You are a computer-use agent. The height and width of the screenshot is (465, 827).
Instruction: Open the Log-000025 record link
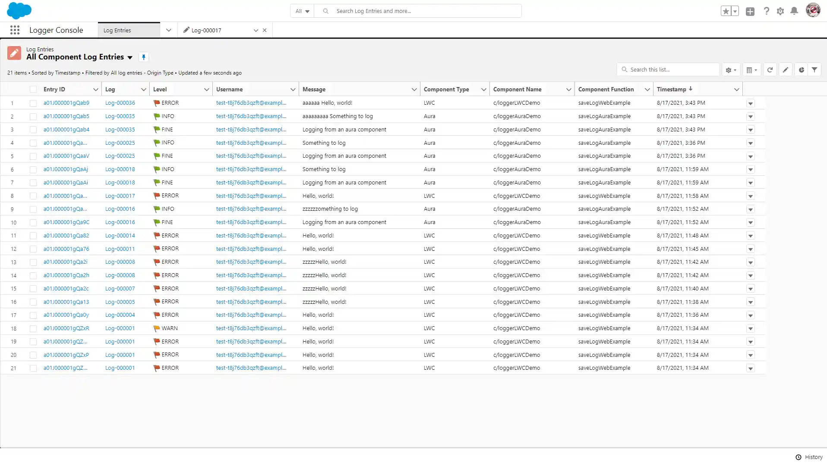pos(120,143)
